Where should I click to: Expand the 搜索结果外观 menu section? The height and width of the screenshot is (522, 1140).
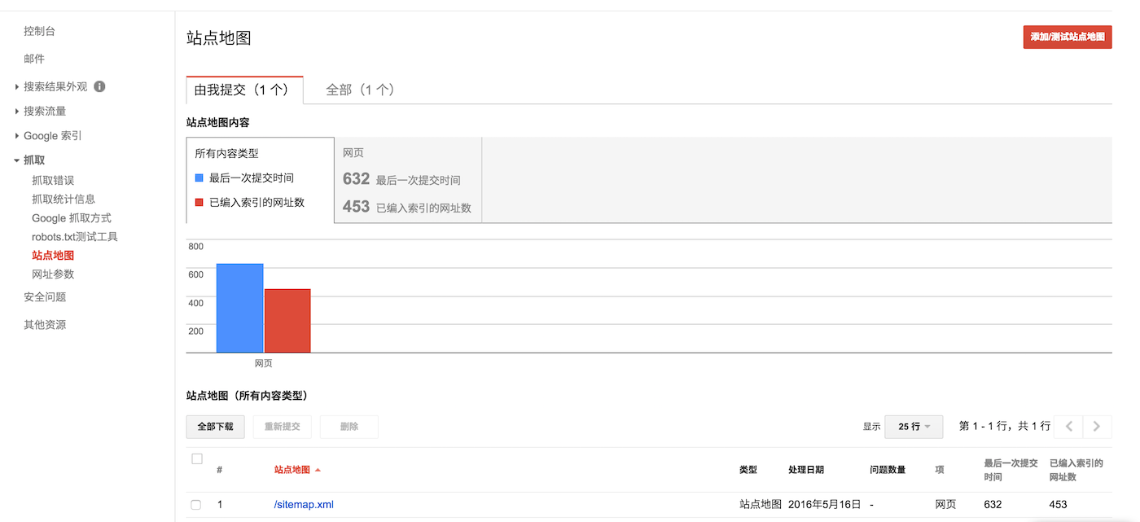[x=18, y=86]
